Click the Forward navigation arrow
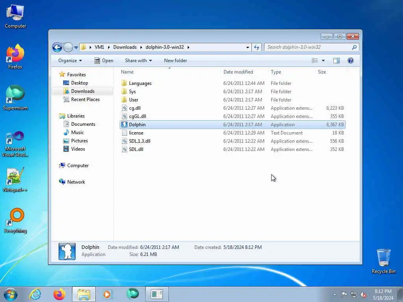The height and width of the screenshot is (302, 403). 68,47
